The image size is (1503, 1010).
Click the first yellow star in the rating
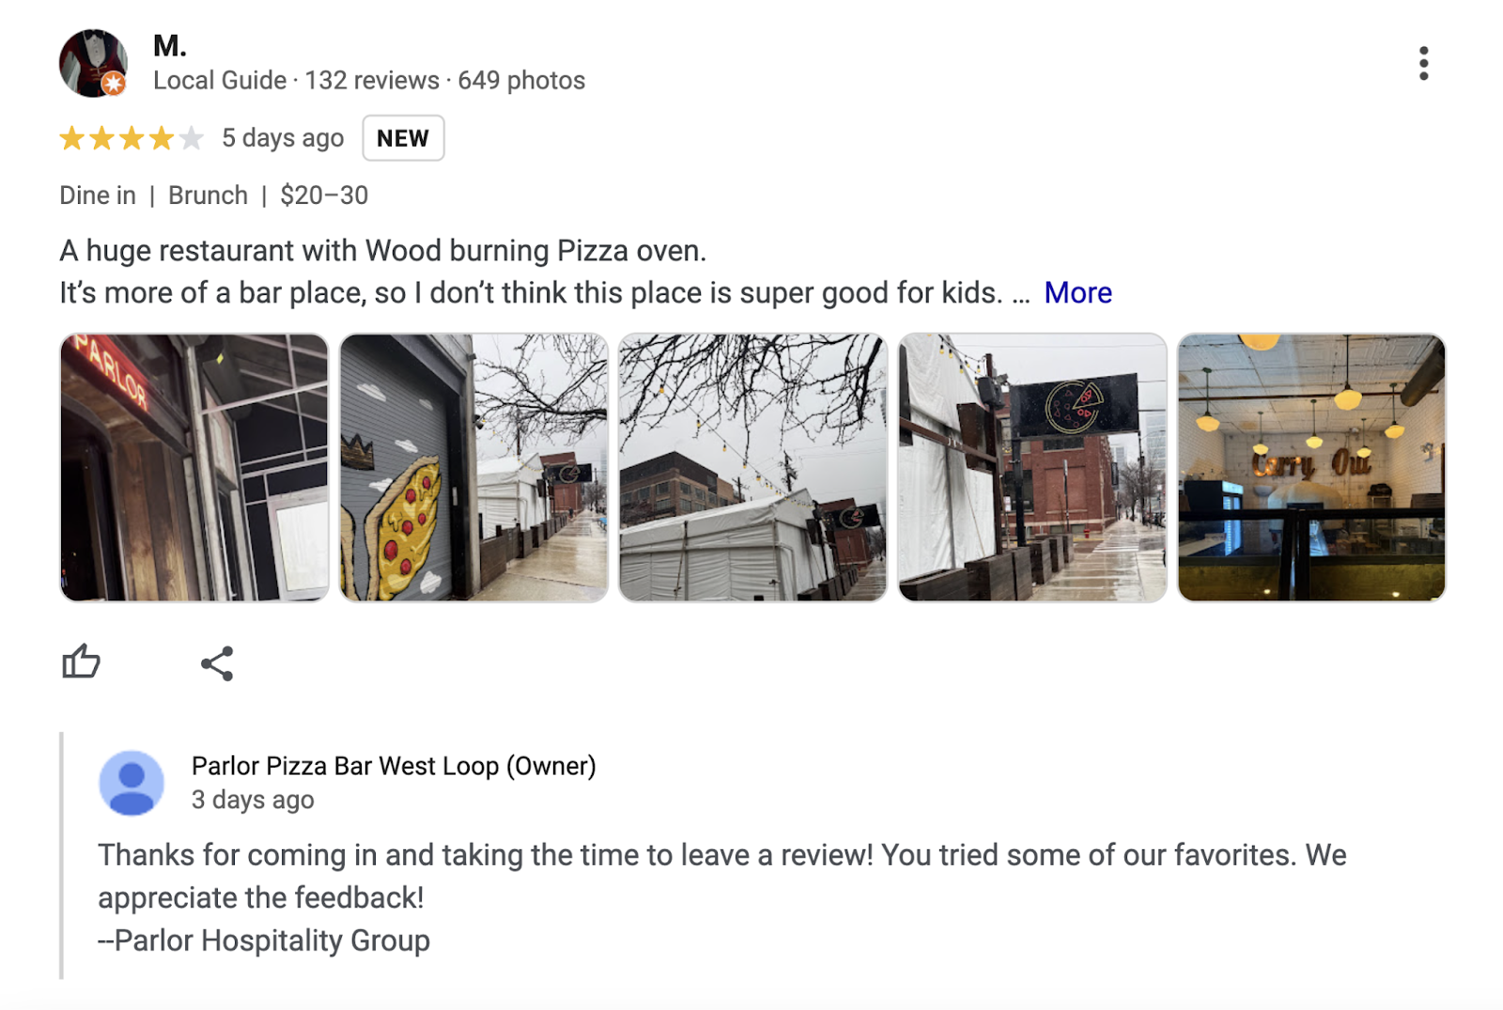tap(70, 137)
